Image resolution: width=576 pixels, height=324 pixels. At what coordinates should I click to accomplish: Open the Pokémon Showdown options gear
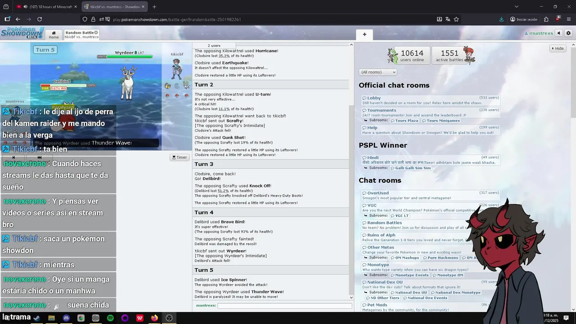568,33
